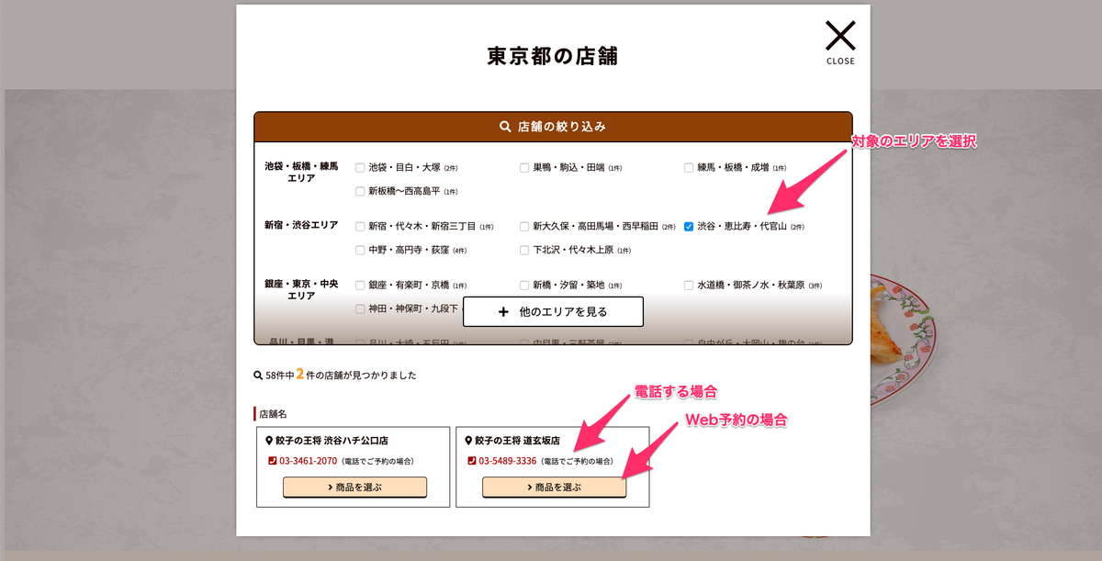The height and width of the screenshot is (561, 1102).
Task: Close the 東京都の店舗 dialog with X
Action: (840, 42)
